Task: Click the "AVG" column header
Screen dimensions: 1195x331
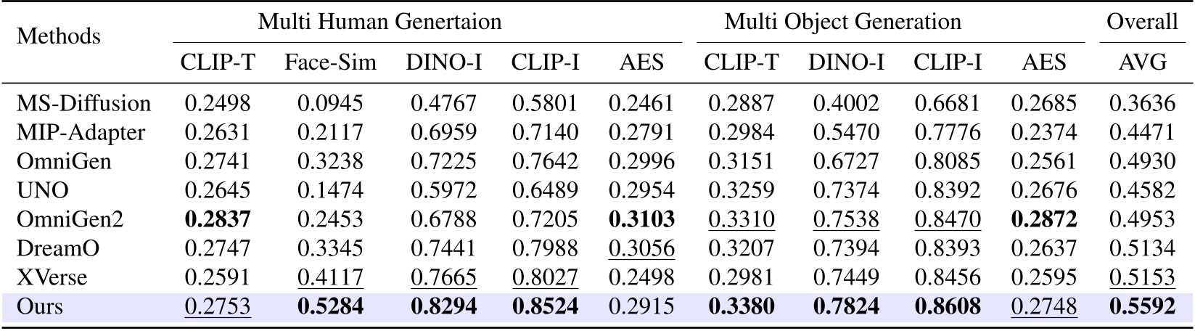Action: pyautogui.click(x=1142, y=63)
